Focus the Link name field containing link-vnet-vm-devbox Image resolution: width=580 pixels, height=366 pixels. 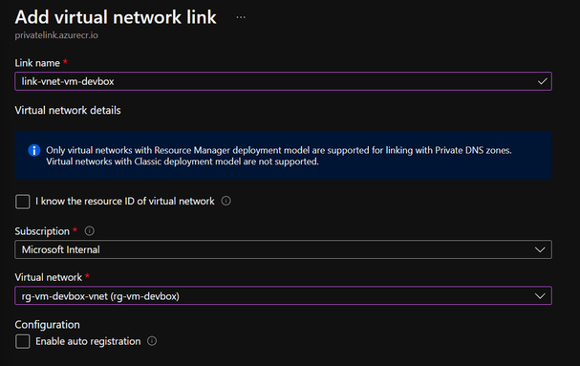tap(284, 81)
